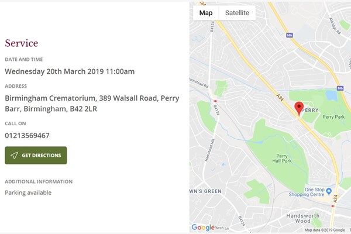Switch to Satellite map view
The width and height of the screenshot is (351, 234).
point(237,13)
